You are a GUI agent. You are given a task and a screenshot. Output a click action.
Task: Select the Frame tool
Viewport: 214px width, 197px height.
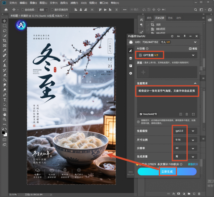(x=4, y=45)
